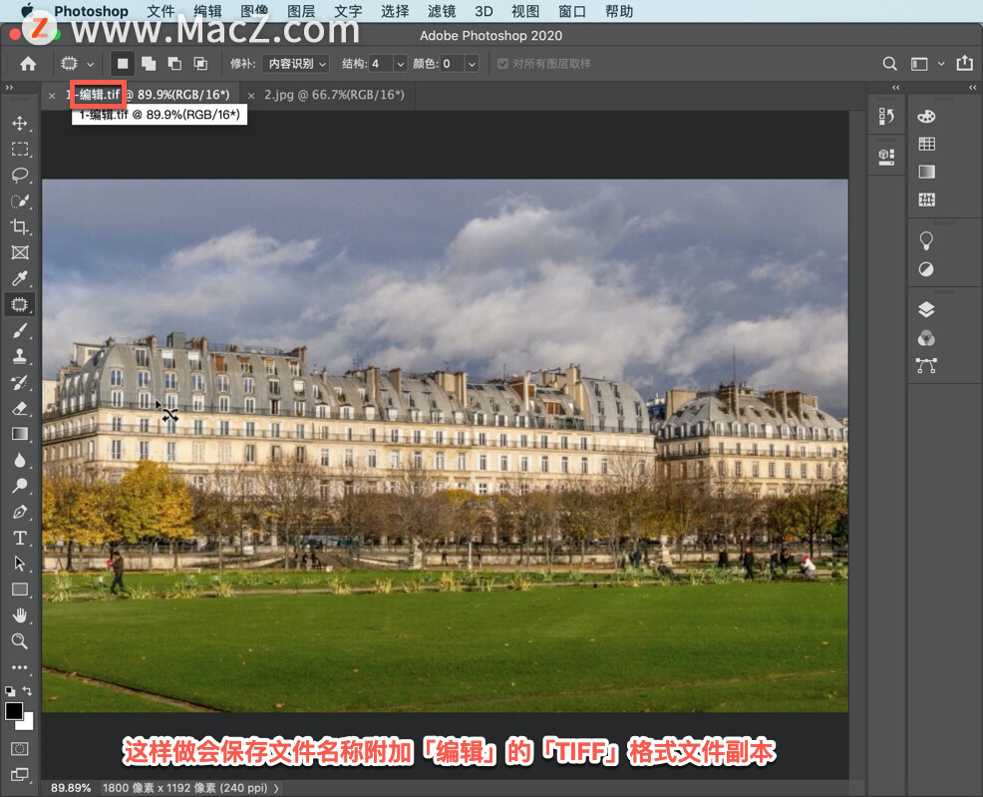Select the Rectangular Marquee tool
983x797 pixels.
[x=19, y=150]
